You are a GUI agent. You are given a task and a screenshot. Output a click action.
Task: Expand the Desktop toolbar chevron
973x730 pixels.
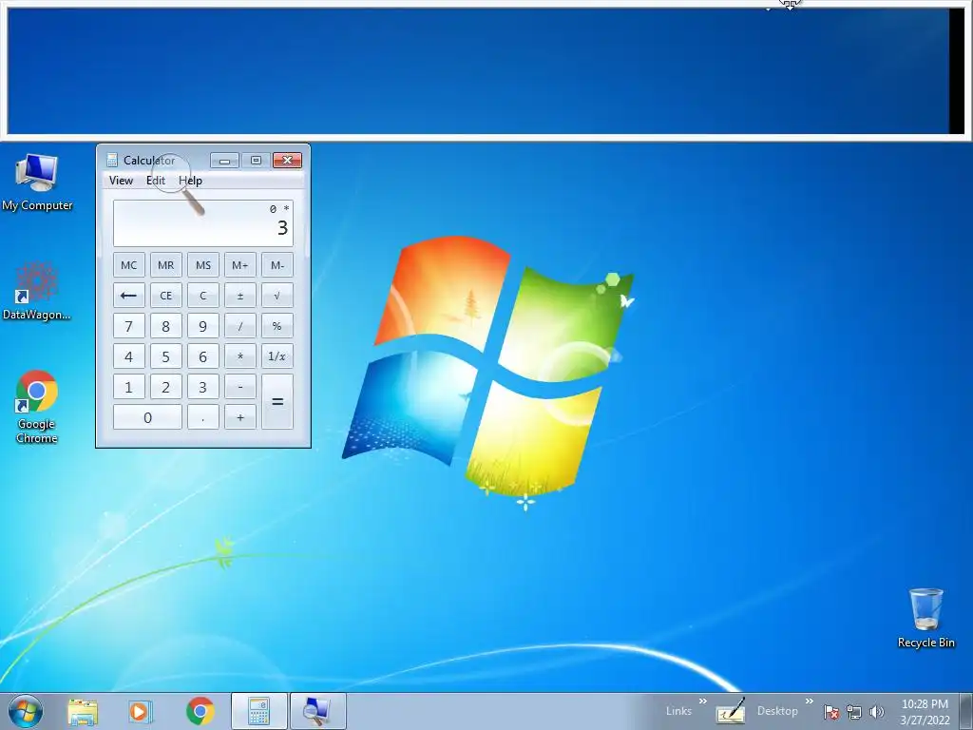pos(810,701)
